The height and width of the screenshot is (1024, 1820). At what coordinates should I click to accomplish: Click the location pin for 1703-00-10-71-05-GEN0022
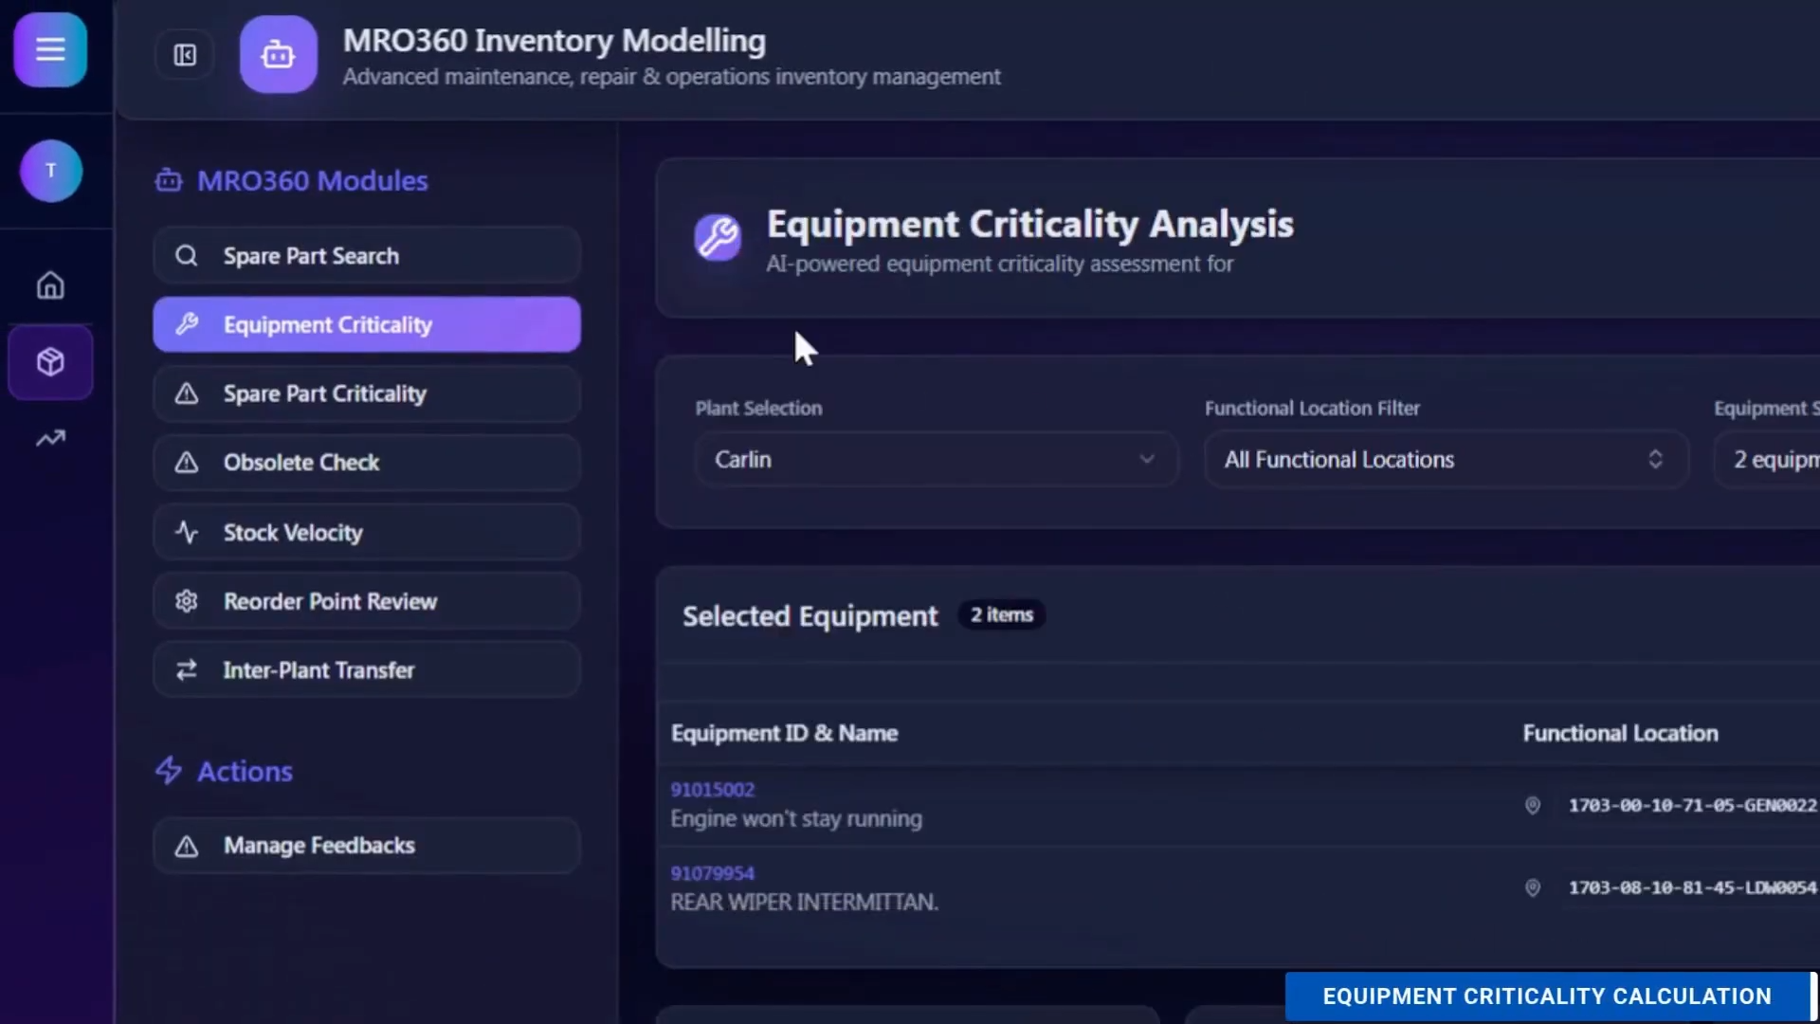tap(1532, 805)
